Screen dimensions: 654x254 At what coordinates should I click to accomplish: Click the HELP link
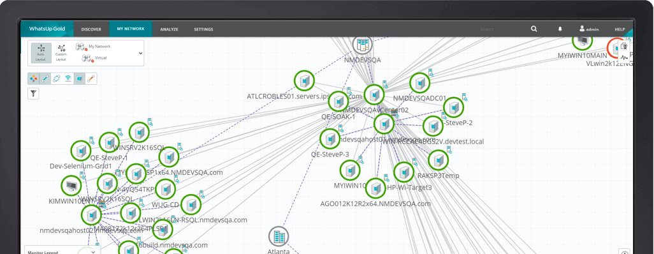coord(620,29)
